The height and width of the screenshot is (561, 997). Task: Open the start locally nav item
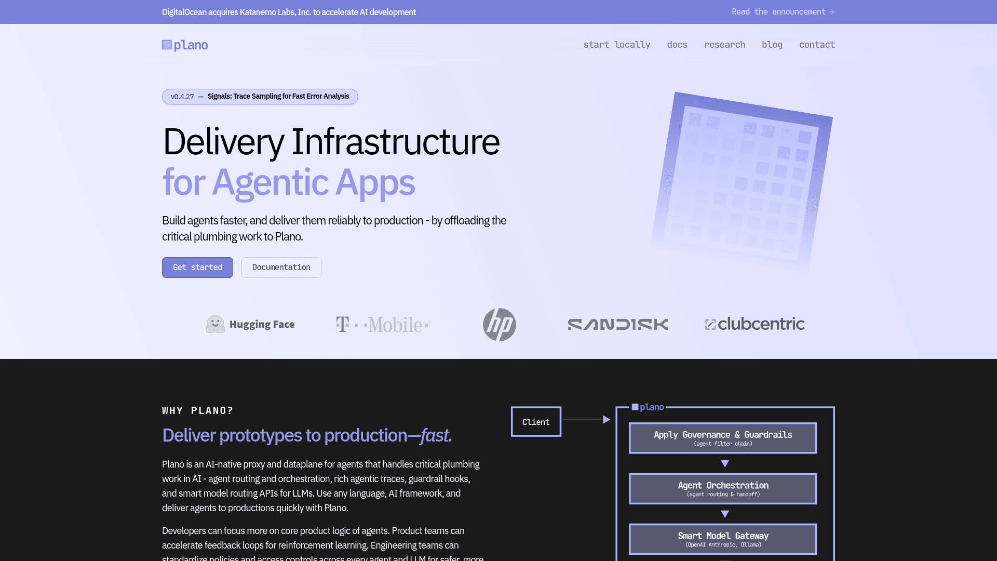(x=617, y=45)
